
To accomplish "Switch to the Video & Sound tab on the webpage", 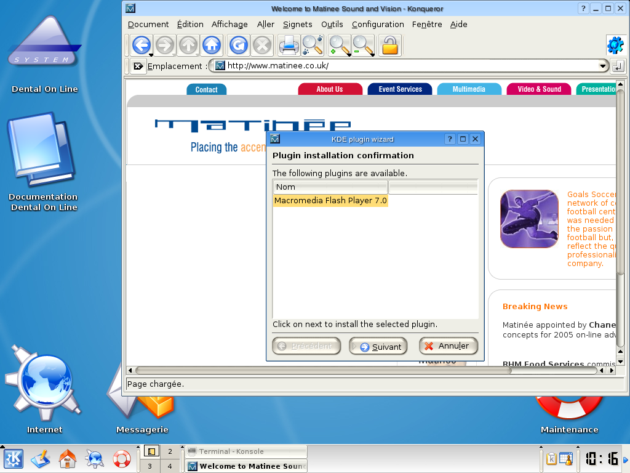I will (x=539, y=89).
